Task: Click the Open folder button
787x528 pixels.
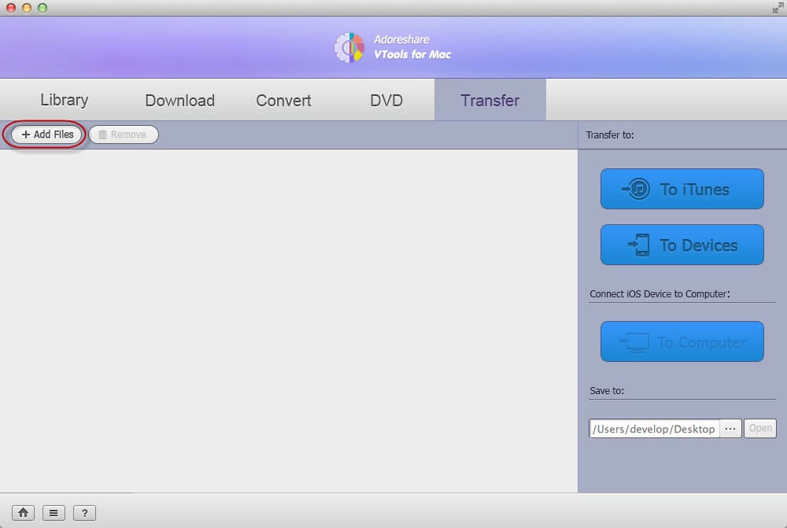Action: (760, 429)
